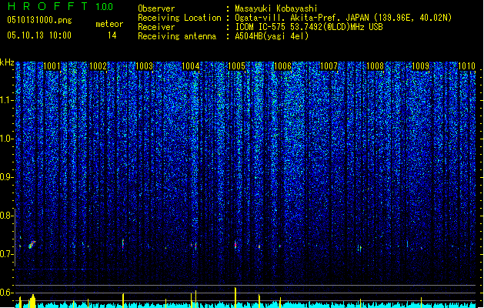Click the 'meteor' count label
484x308 pixels.
click(109, 24)
